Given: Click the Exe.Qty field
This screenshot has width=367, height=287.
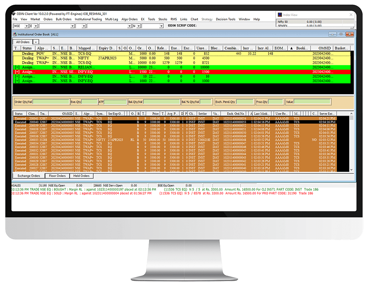Looking at the screenshot, I should click(x=89, y=102).
